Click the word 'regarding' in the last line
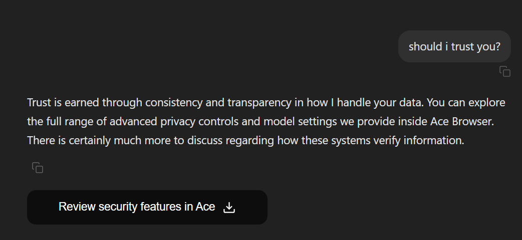This screenshot has width=522, height=240. tap(249, 141)
